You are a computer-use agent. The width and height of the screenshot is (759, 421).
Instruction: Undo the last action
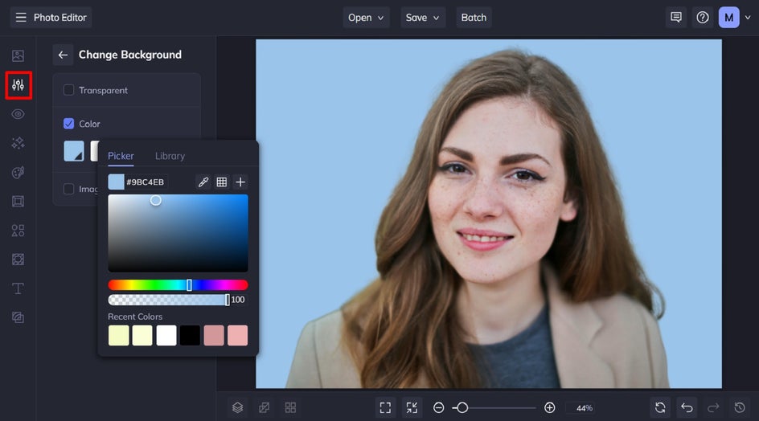(x=687, y=407)
